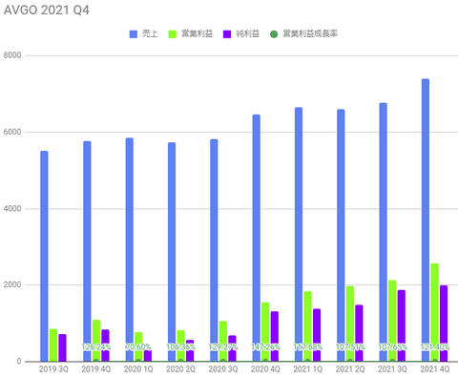Click the 2021 3Q x-axis label
Image resolution: width=458 pixels, height=377 pixels.
point(392,369)
